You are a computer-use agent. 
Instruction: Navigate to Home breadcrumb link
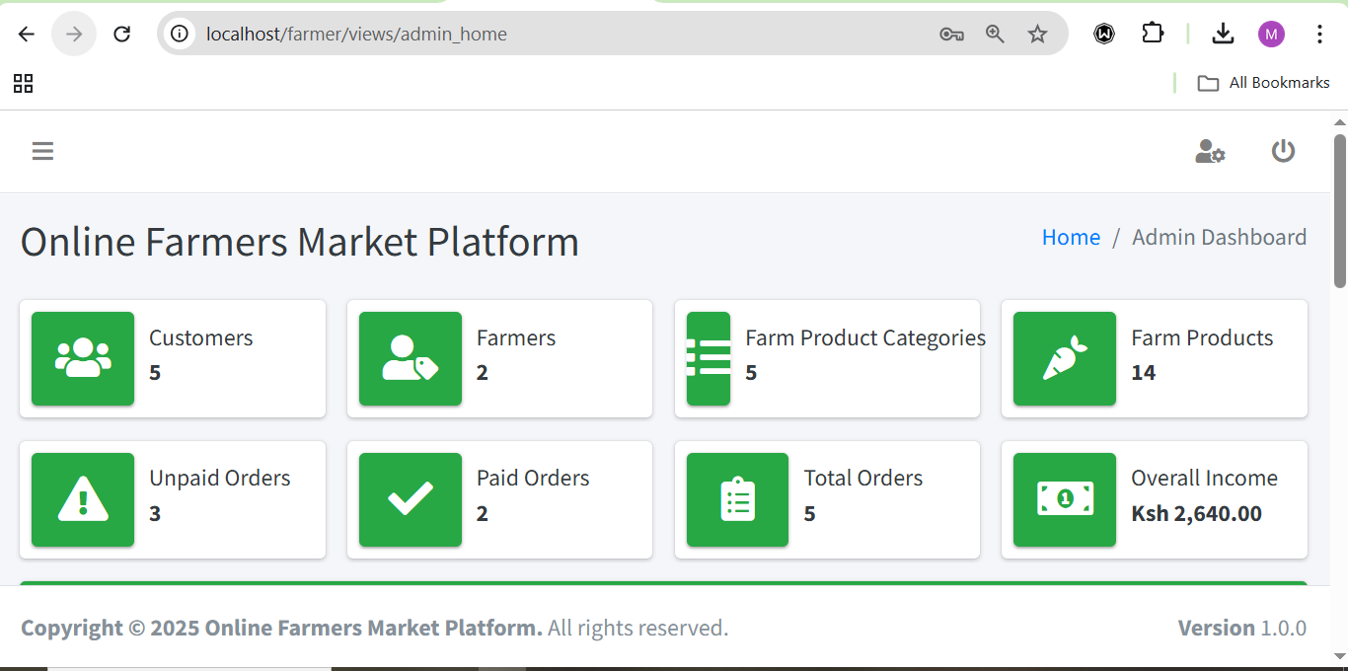coord(1071,237)
